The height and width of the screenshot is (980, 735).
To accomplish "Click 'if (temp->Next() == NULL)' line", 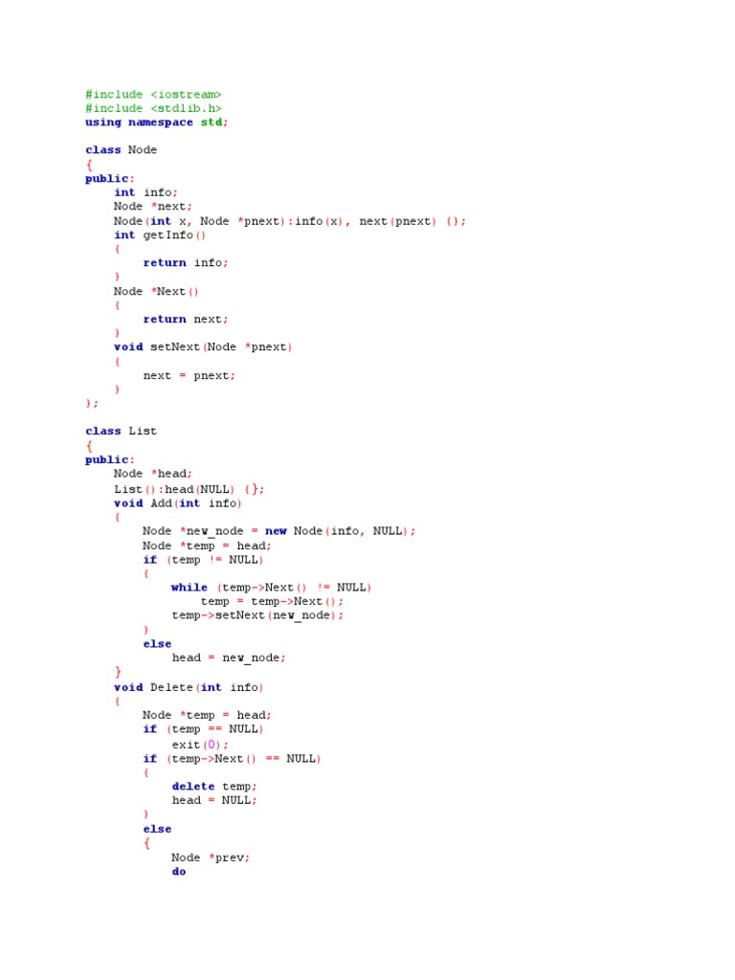I will pyautogui.click(x=232, y=759).
